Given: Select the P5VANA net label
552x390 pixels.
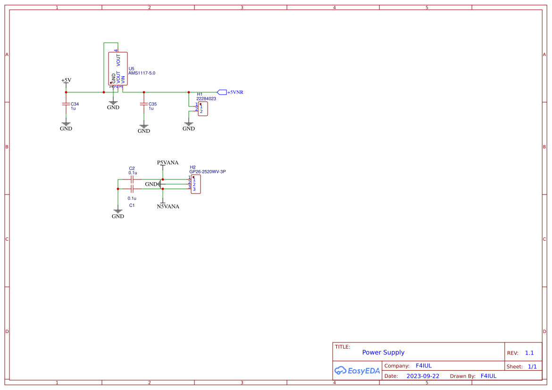Looking at the screenshot, I should pyautogui.click(x=168, y=162).
